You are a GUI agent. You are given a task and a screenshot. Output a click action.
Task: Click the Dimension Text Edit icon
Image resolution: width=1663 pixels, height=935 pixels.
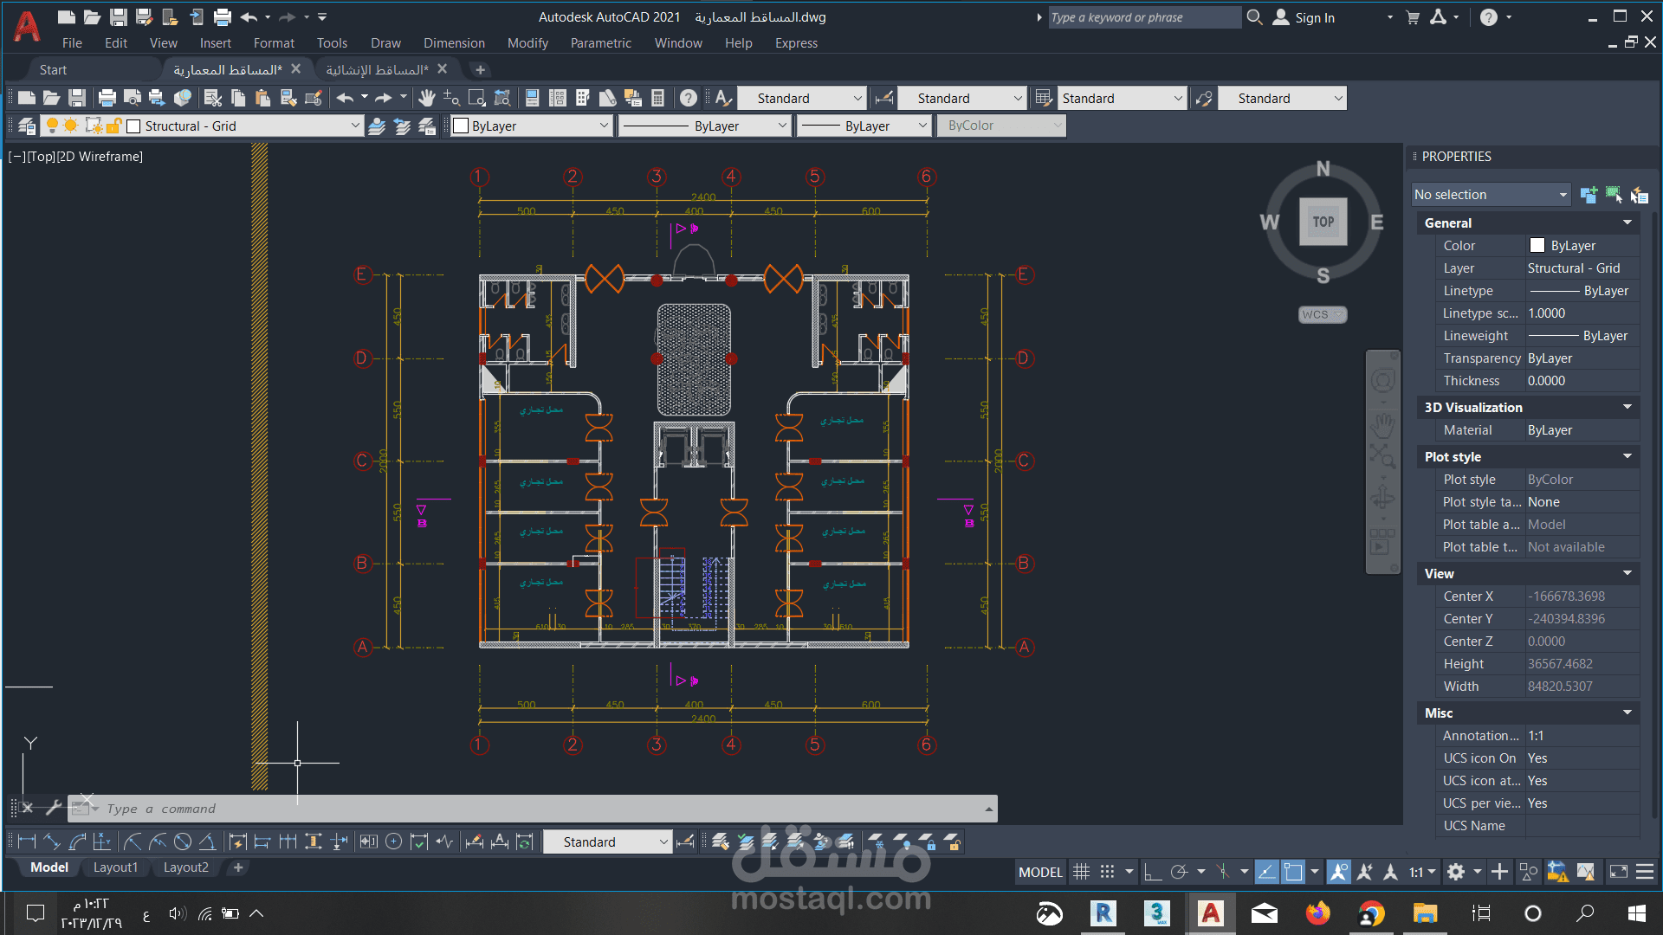(x=500, y=842)
